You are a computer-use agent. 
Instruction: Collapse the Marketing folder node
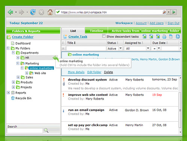click(18, 63)
